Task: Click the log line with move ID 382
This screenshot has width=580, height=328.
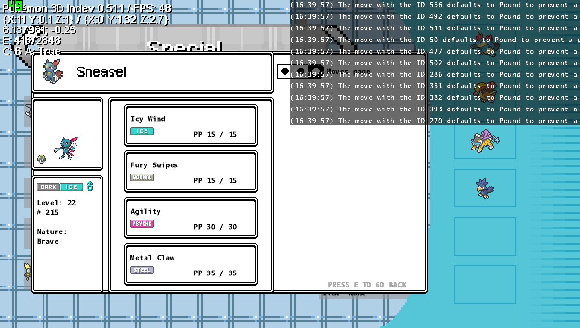Action: pos(434,97)
